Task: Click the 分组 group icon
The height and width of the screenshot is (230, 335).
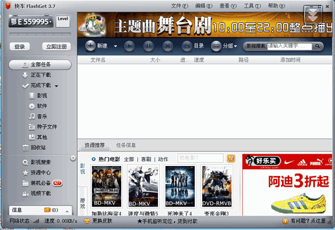Action: point(216,46)
